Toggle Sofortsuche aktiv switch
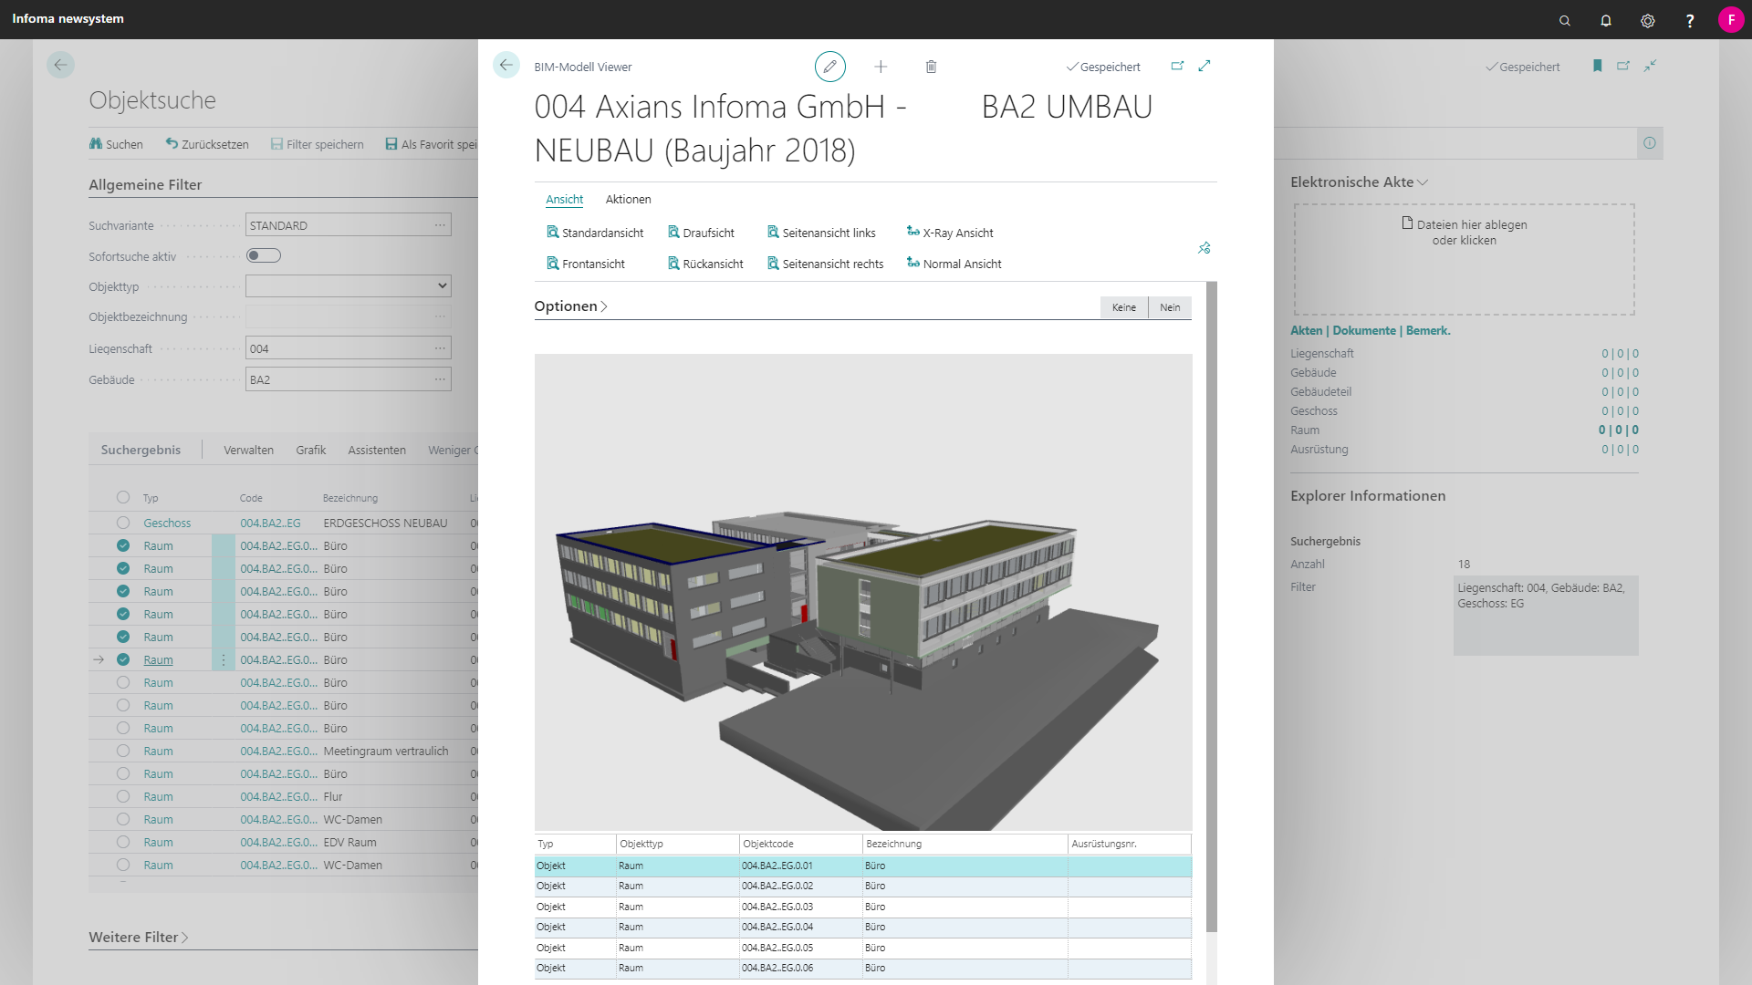The image size is (1752, 985). 263,256
